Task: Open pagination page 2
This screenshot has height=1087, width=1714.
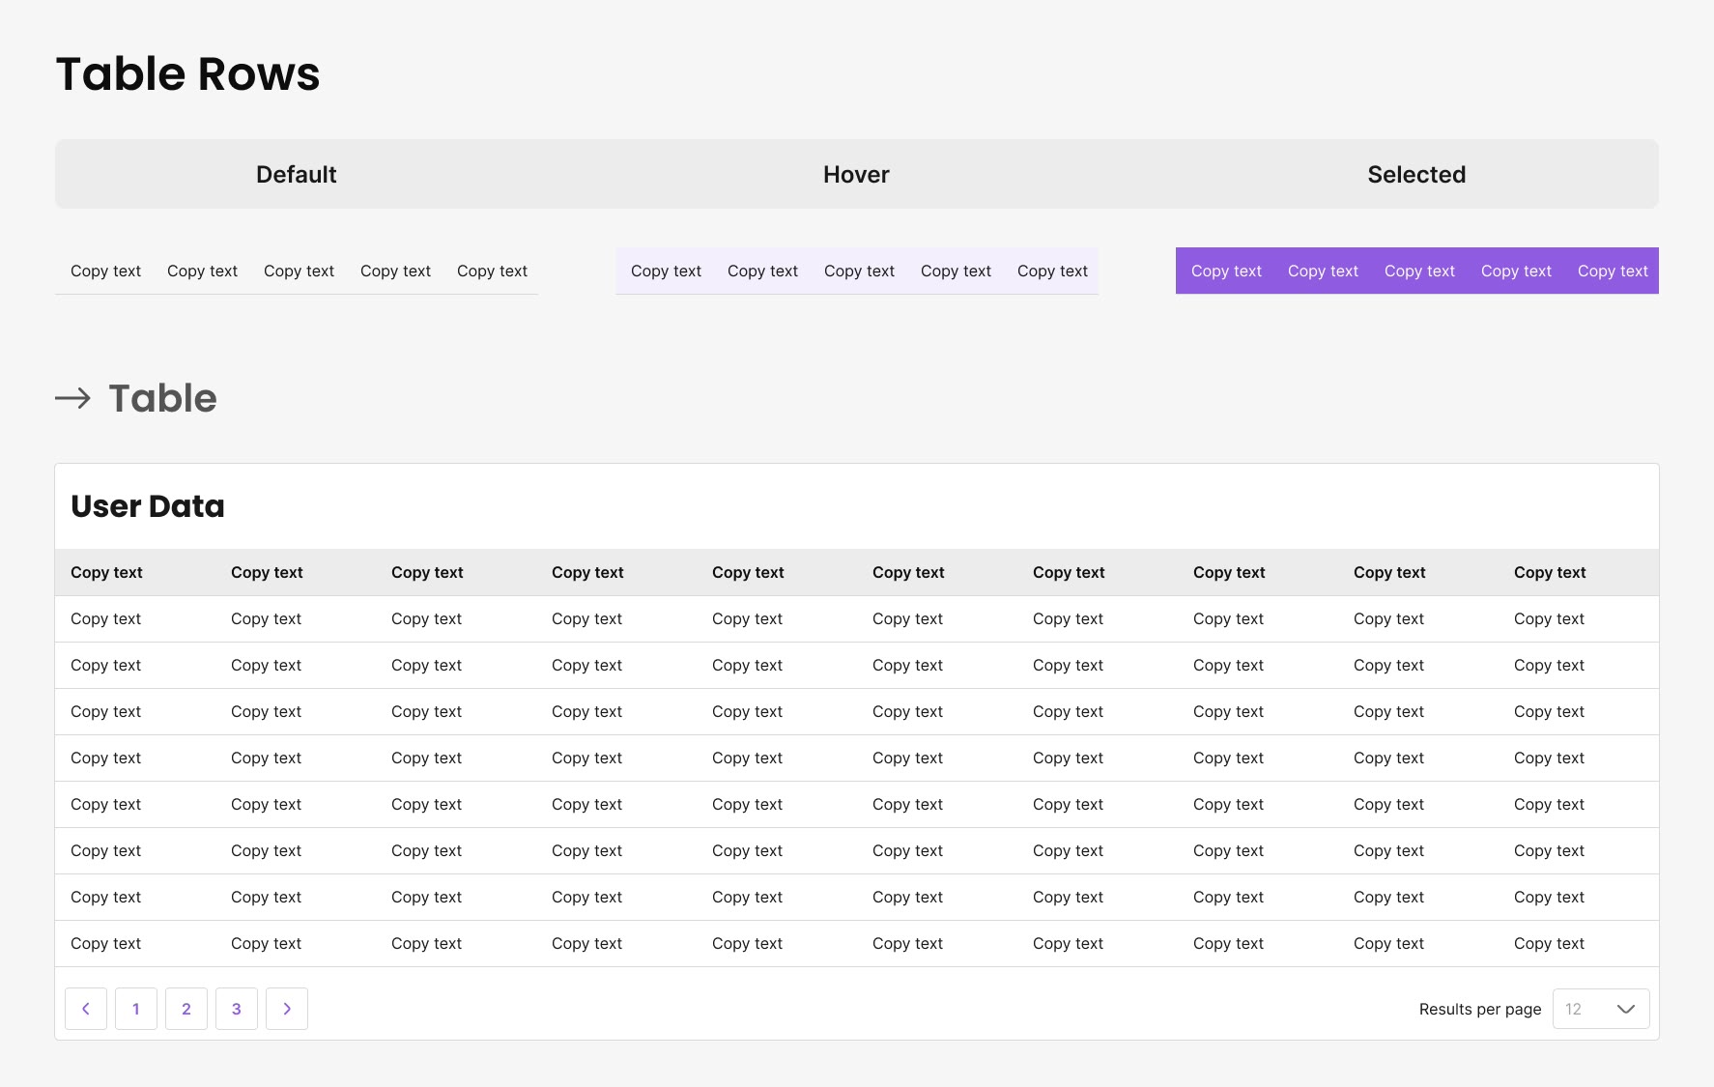Action: tap(186, 1009)
